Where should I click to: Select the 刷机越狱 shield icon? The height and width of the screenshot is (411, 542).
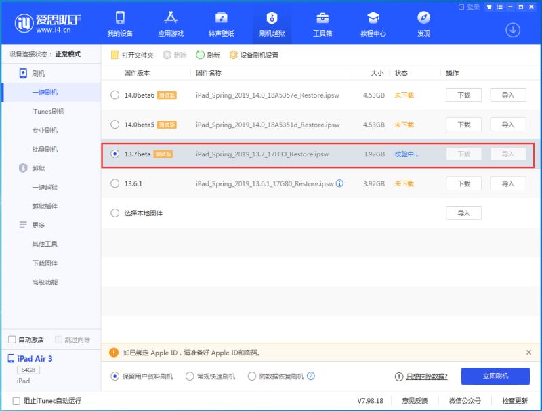pyautogui.click(x=272, y=18)
